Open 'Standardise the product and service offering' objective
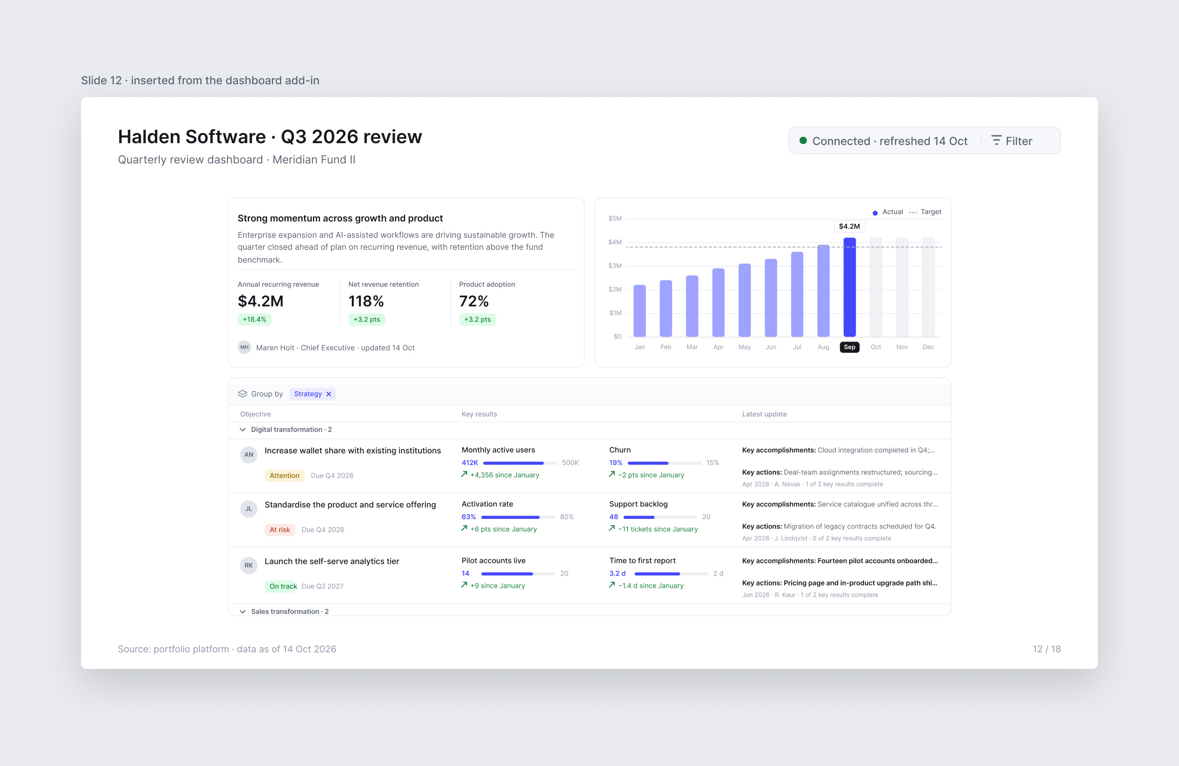 click(350, 505)
